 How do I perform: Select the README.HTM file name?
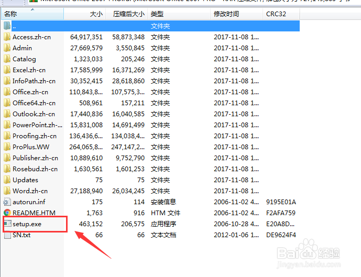34,213
